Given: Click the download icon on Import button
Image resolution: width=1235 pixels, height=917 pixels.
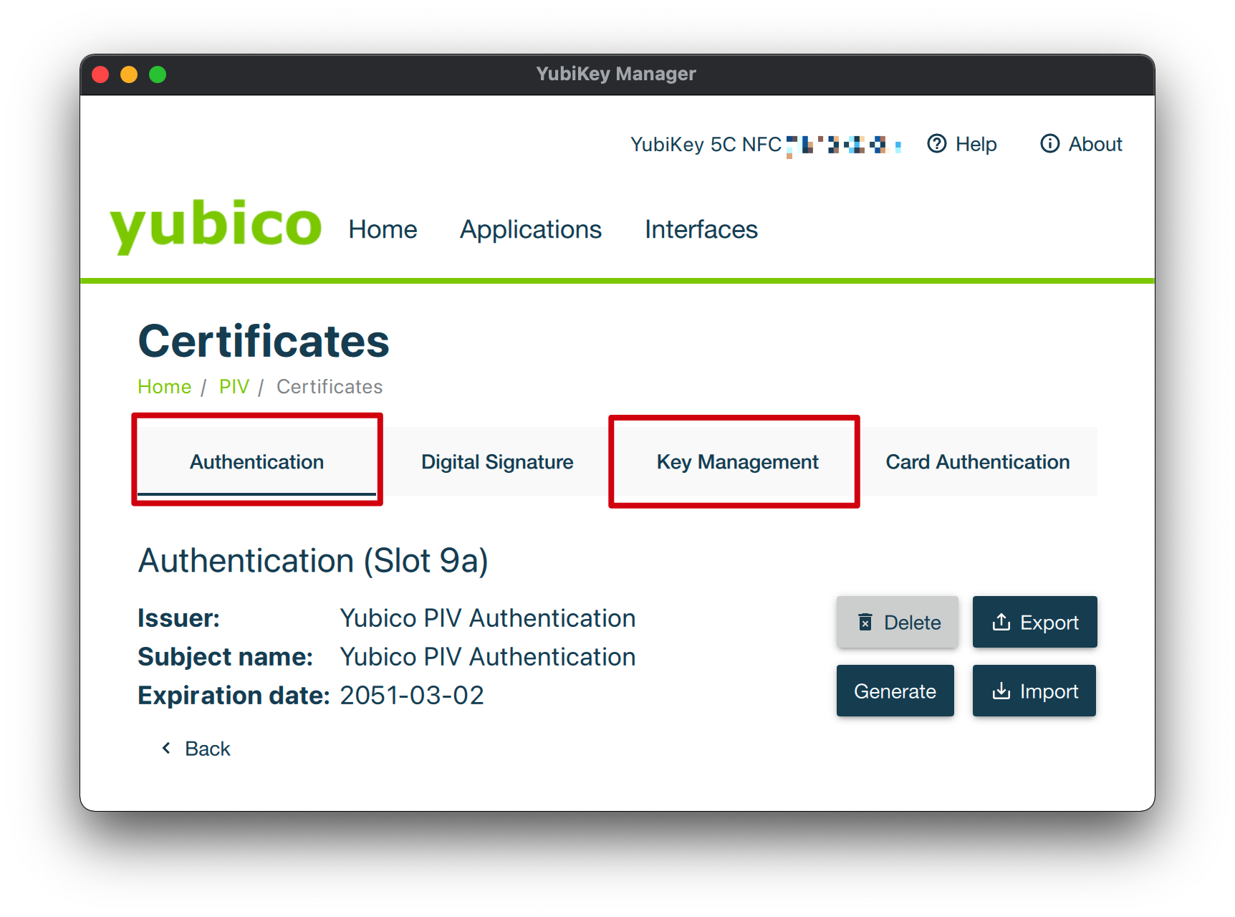Looking at the screenshot, I should pos(1001,691).
